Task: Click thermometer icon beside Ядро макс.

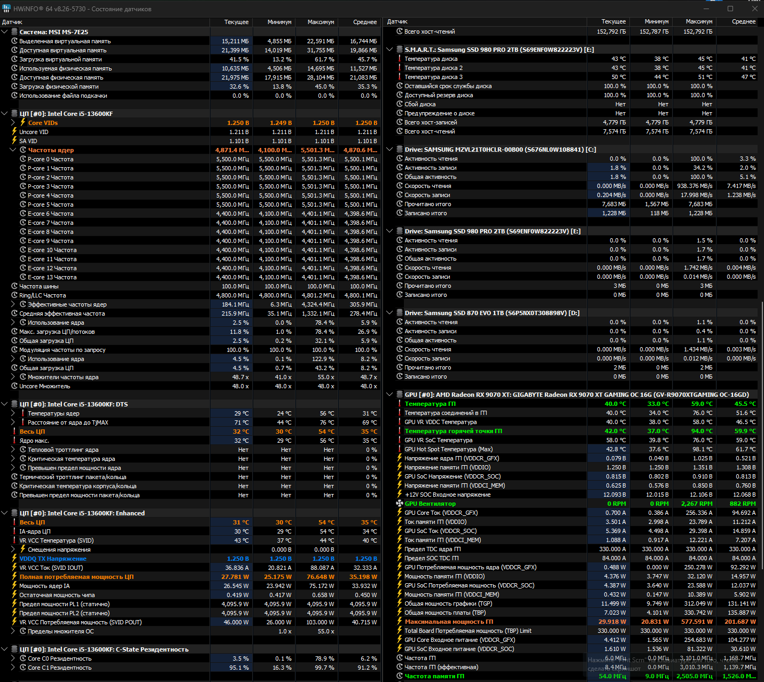Action: point(14,441)
